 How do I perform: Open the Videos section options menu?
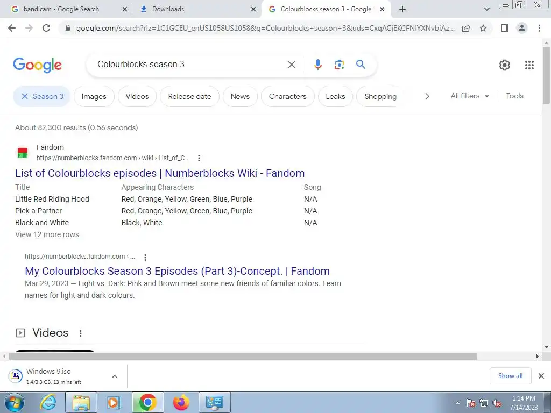click(x=81, y=333)
